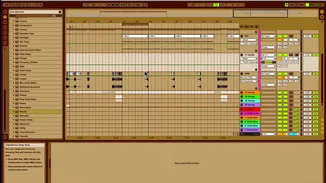Toggle the 11 Audio track activator
The width and height of the screenshot is (326, 183).
(283, 55)
